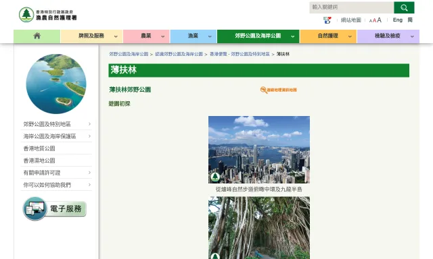This screenshot has width=433, height=259.
Task: Click breadcrumb 香港便覽 - 郊野公園及特別地區
Action: [x=240, y=54]
